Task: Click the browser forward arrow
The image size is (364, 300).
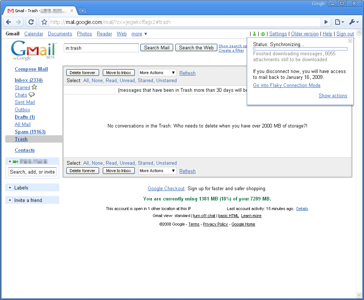Action: click(x=18, y=22)
